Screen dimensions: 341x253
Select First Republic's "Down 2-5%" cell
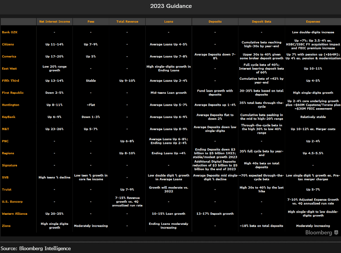pyautogui.click(x=55, y=93)
